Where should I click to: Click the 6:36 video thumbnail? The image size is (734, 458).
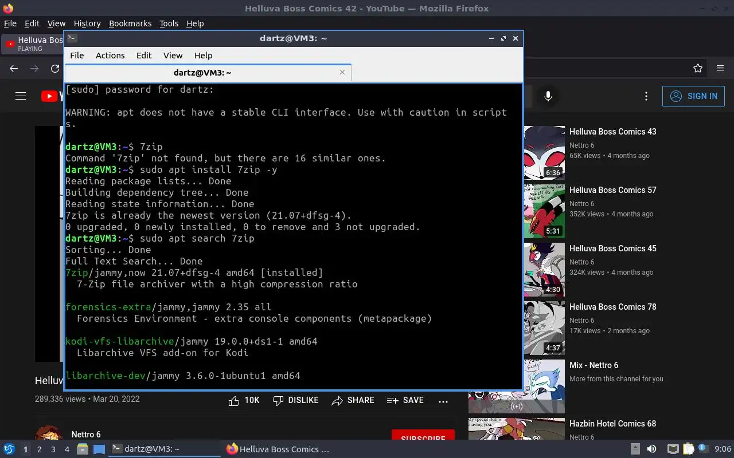click(544, 153)
